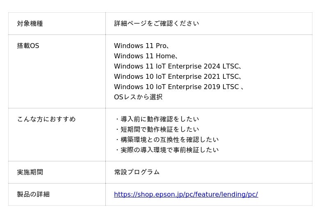The height and width of the screenshot is (218, 328).
Task: Select the Windows 11 Home entry
Action: click(x=144, y=56)
